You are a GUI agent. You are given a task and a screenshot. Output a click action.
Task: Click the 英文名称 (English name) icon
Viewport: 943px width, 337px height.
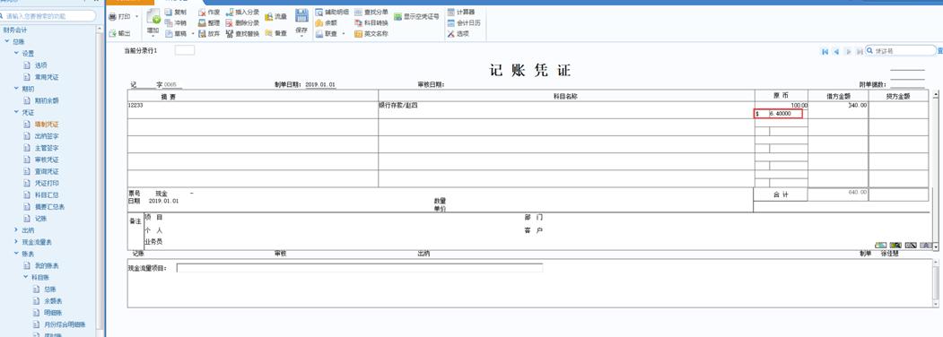(358, 34)
